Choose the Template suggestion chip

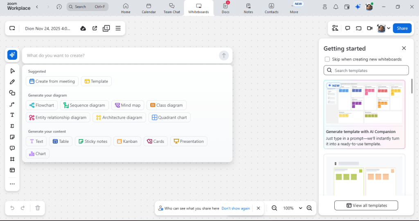point(96,81)
